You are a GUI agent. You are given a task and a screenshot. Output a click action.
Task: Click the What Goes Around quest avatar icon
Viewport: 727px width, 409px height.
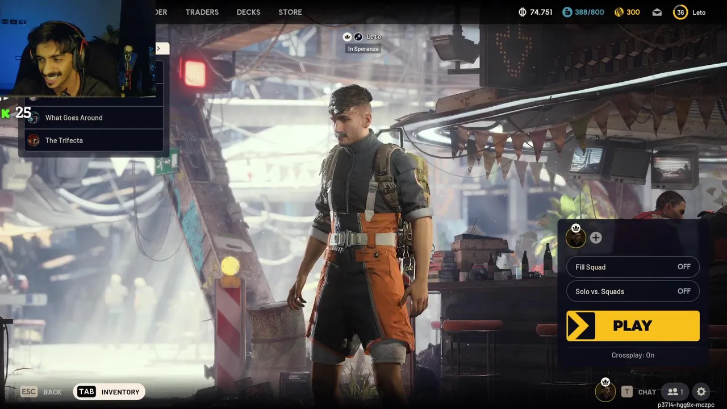(x=34, y=118)
